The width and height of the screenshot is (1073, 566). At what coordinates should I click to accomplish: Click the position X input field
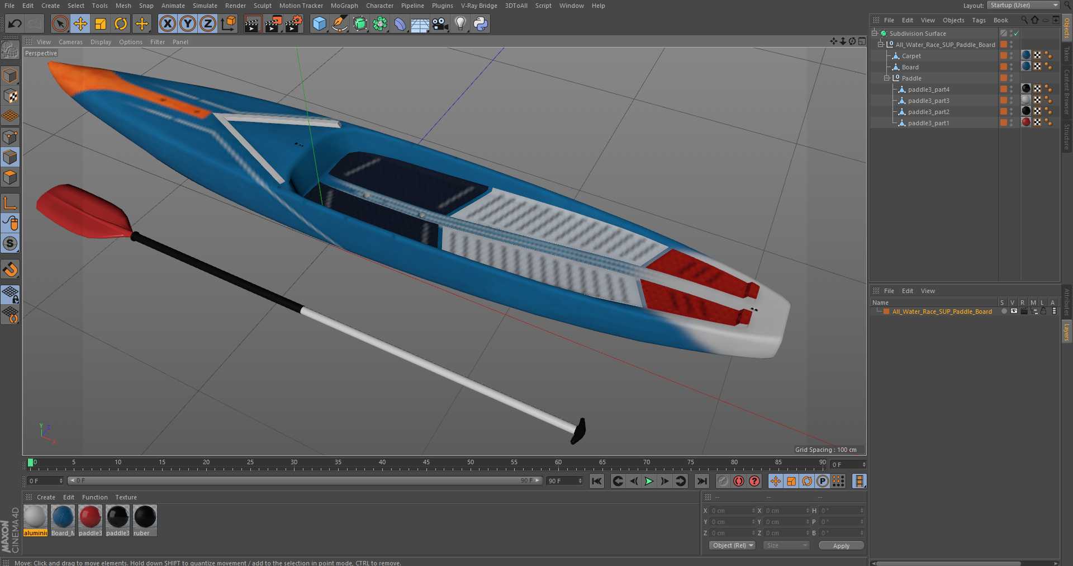pos(732,511)
